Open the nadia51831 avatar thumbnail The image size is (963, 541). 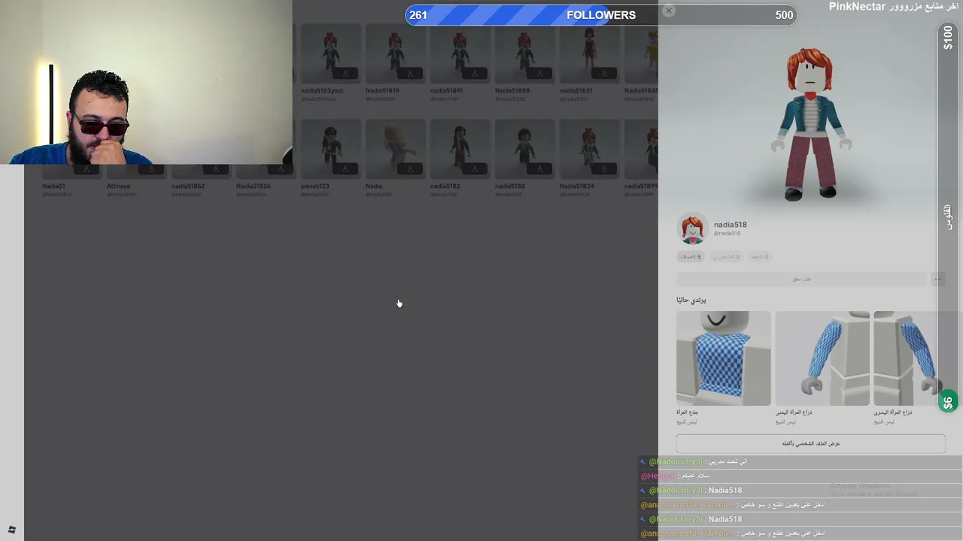pyautogui.click(x=590, y=53)
